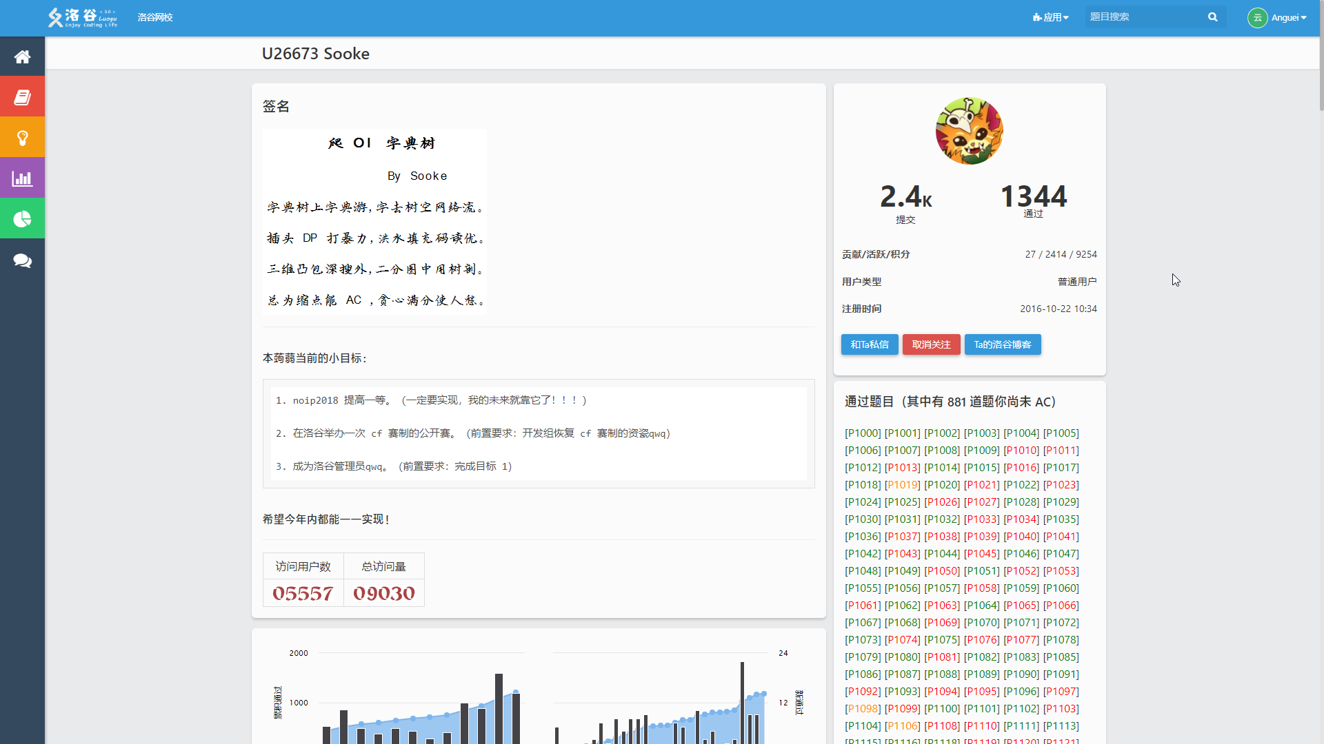This screenshot has width=1324, height=744.
Task: Click Sooke's profile avatar picture
Action: pos(969,130)
